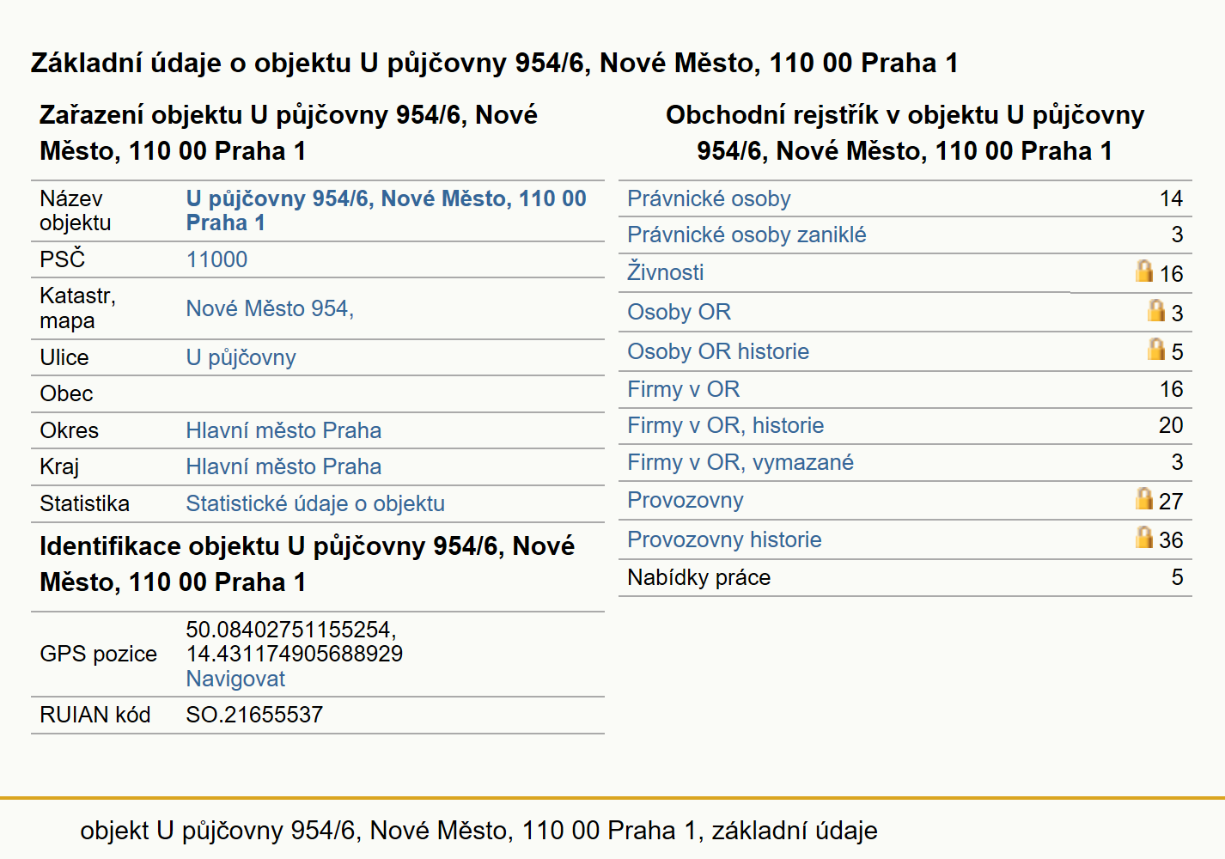
Task: Click the lock icon beside Provozovny 27
Action: [x=1143, y=498]
